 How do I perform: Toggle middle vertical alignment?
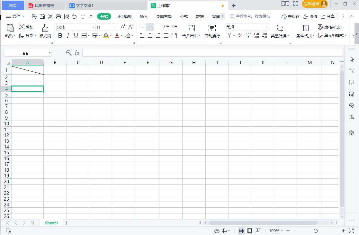(150, 27)
